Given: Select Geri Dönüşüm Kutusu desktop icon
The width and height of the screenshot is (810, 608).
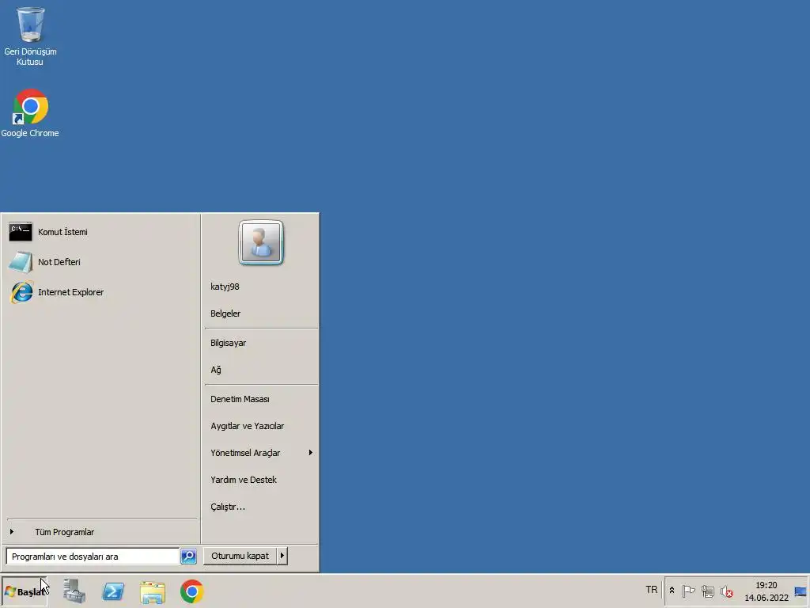Looking at the screenshot, I should pos(31,36).
